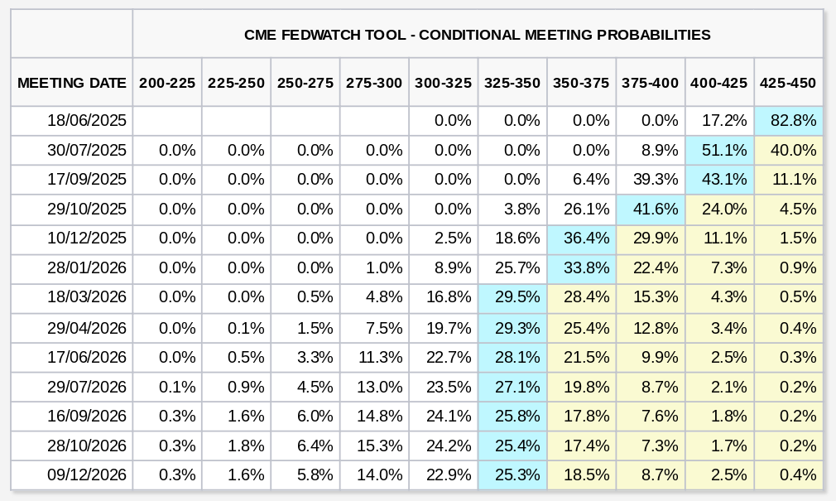
Task: Select the 29/10/2025 meeting date row
Action: coord(87,210)
